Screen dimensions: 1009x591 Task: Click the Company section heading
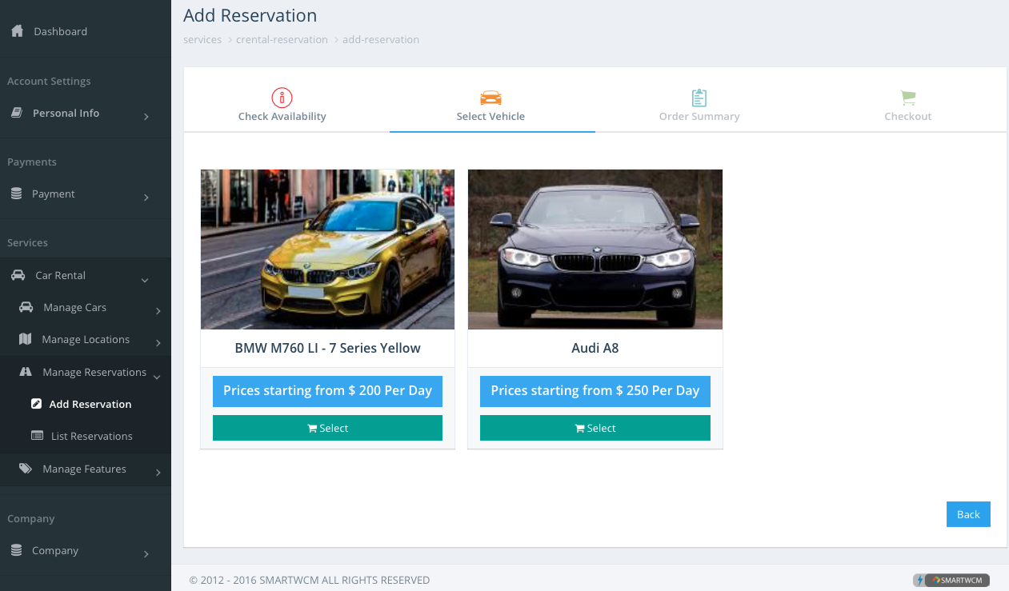(x=30, y=518)
